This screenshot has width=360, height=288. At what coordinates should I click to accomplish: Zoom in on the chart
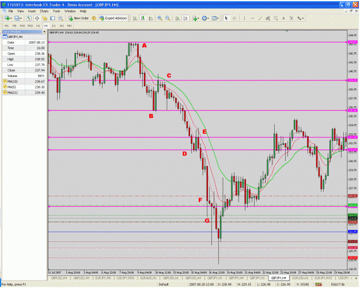160,18
